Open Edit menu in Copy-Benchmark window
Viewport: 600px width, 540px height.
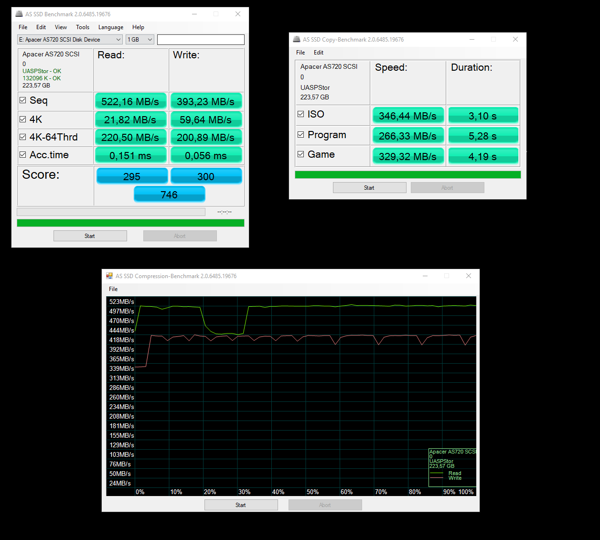tap(319, 53)
